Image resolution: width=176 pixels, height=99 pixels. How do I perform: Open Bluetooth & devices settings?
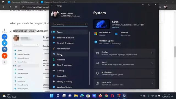69,38
